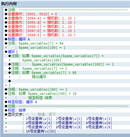Select the empty command slot inside the loop
The width and height of the screenshot is (130, 137).
[67, 81]
